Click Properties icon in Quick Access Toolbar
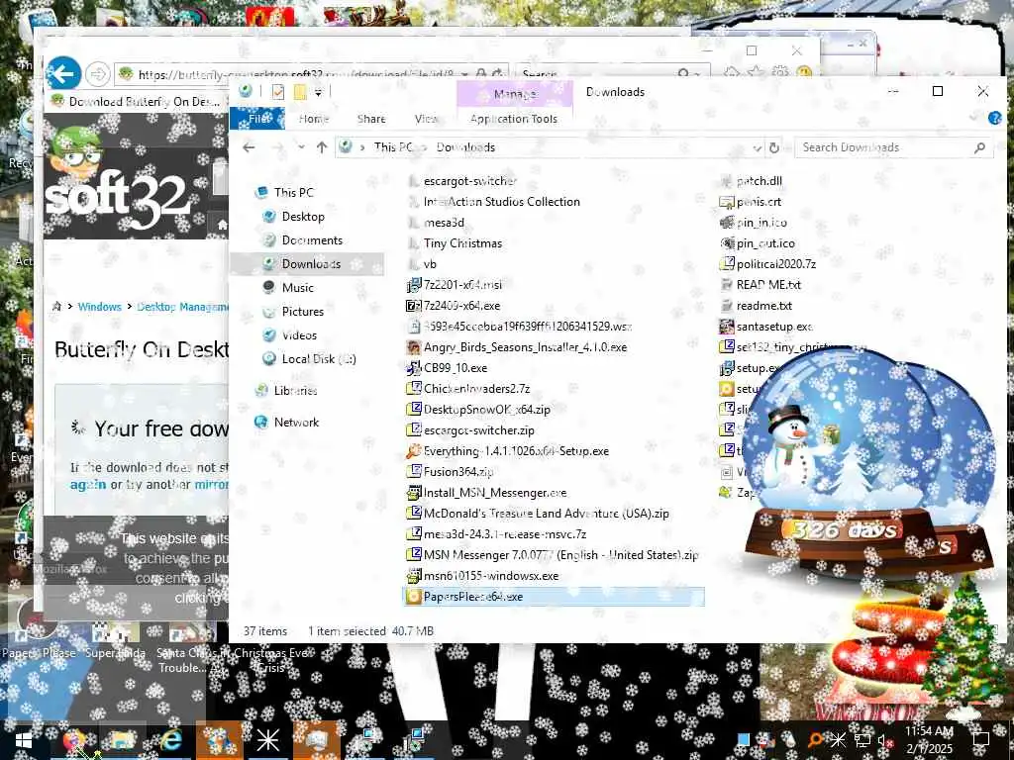1014x760 pixels. (x=278, y=92)
